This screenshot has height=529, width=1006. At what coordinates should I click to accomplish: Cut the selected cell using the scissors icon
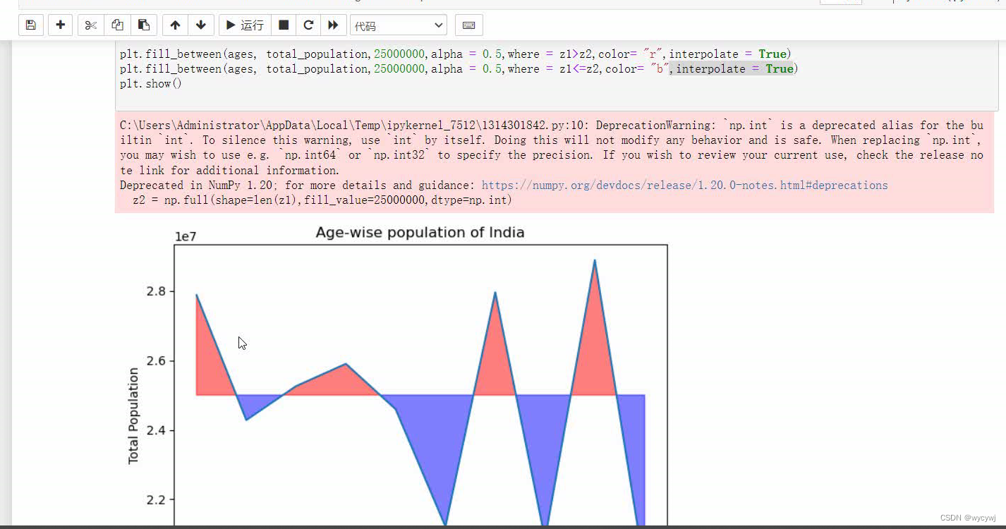tap(90, 25)
